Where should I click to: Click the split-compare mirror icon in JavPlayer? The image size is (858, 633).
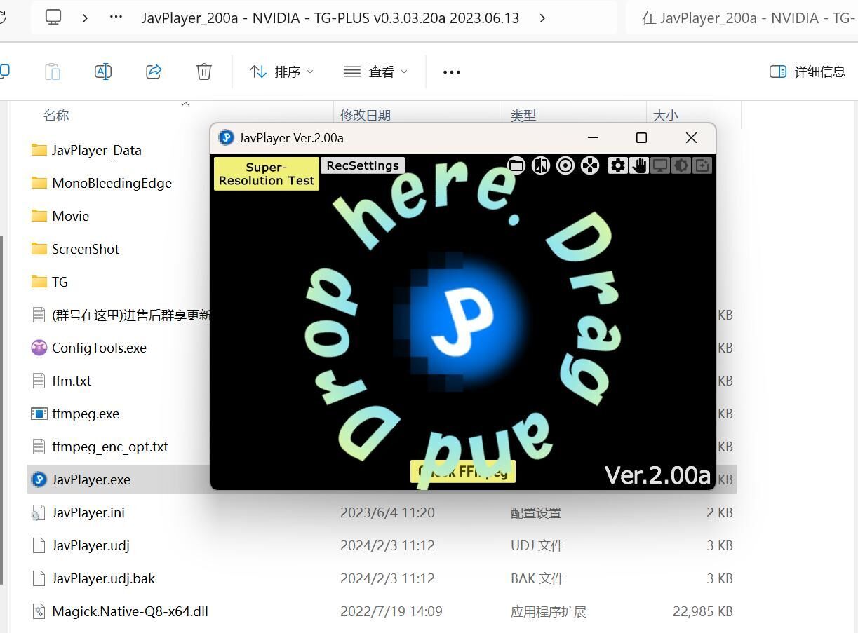[x=541, y=165]
